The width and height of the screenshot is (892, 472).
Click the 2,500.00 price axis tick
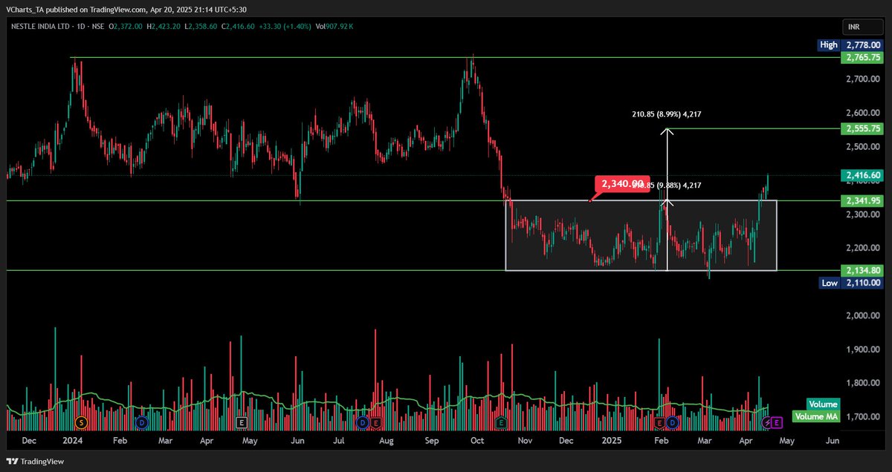point(862,147)
